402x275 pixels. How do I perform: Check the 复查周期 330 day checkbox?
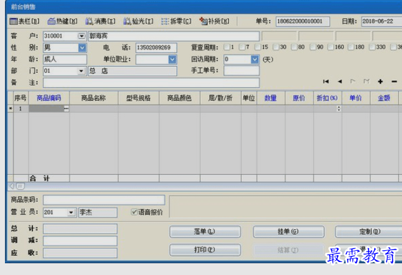tap(372, 47)
